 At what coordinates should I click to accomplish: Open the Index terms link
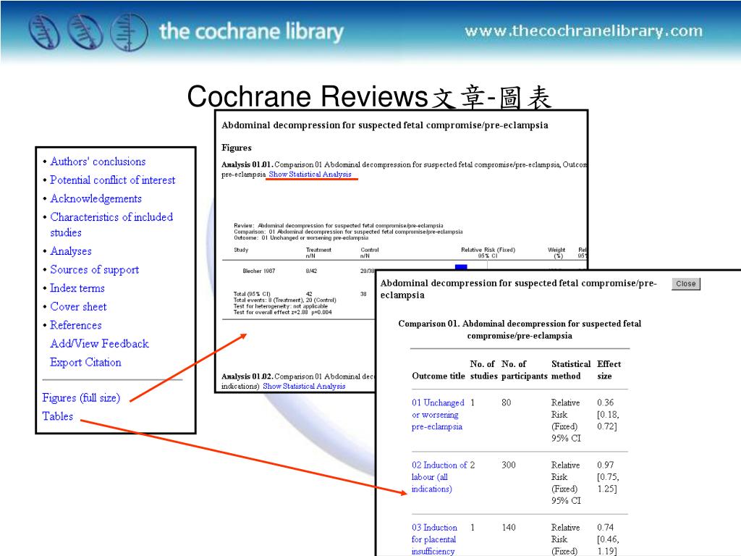click(77, 288)
